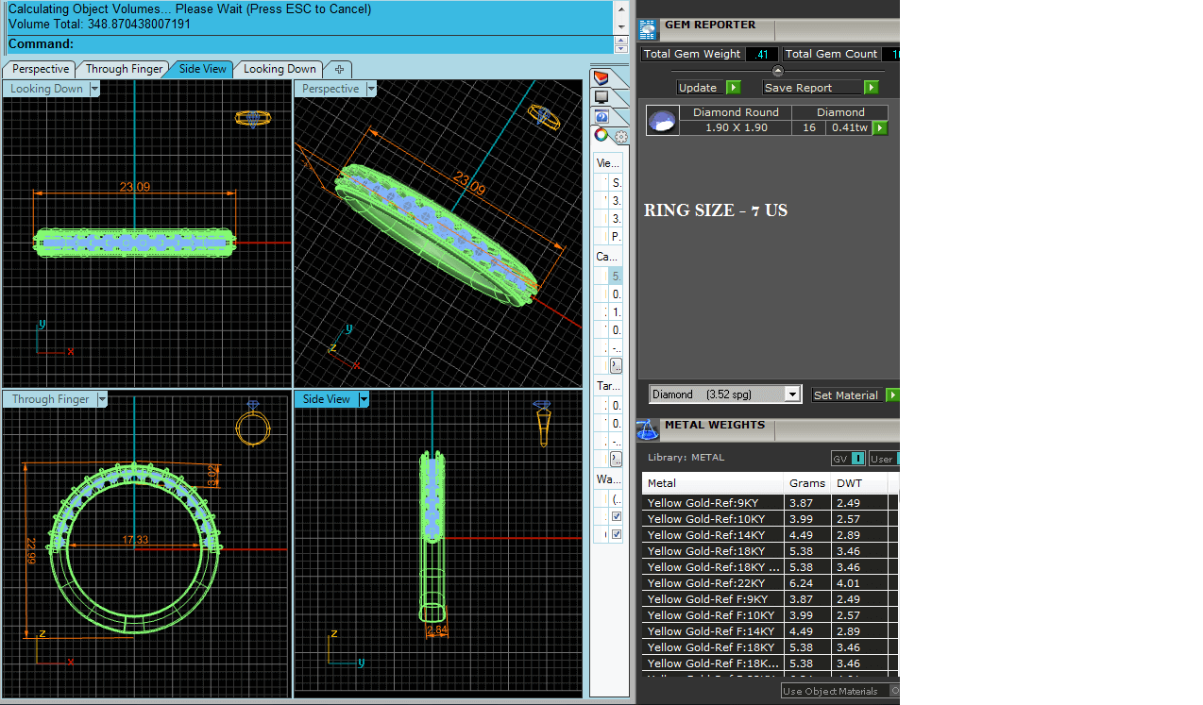Viewport: 1203px width, 705px height.
Task: Add a new viewport tab with plus icon
Action: [x=339, y=69]
